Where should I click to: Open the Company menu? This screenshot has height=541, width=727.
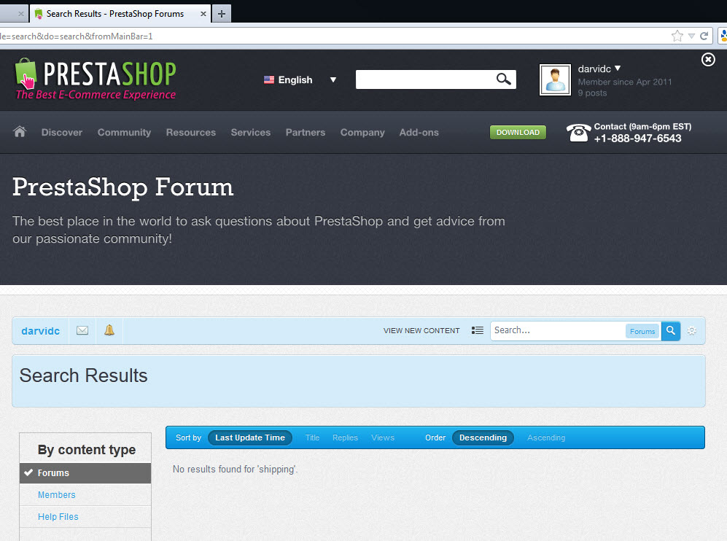tap(362, 132)
